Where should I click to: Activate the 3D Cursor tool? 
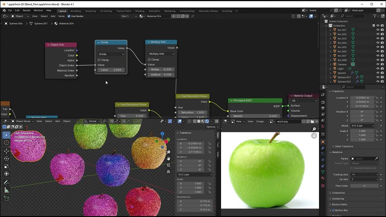[6, 143]
